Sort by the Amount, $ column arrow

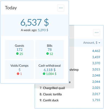point(99,43)
